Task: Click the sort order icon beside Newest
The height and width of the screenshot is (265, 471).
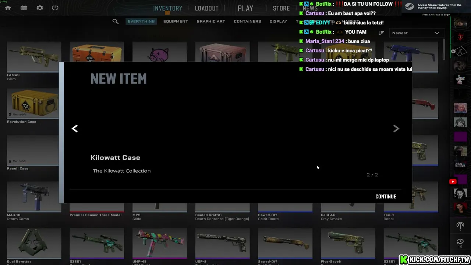Action: click(x=382, y=33)
